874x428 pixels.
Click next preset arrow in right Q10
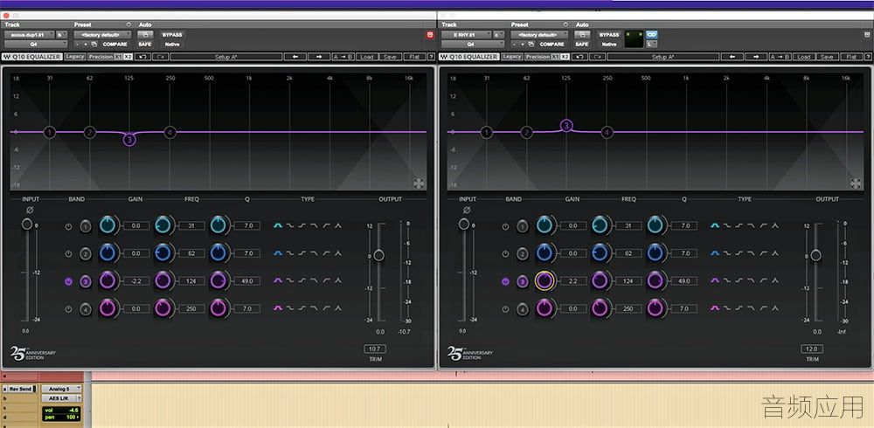click(756, 57)
